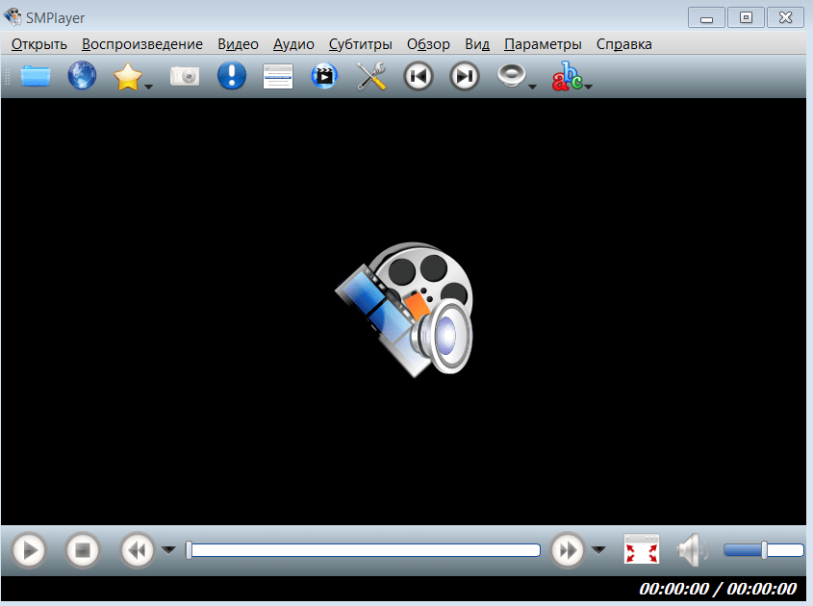Fast forward with the double-right arrow button
813x606 pixels.
(568, 550)
